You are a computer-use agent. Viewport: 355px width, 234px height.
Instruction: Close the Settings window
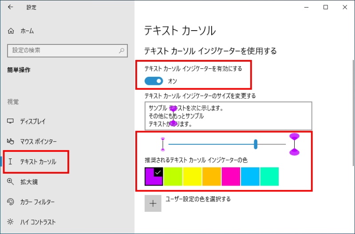(x=345, y=7)
